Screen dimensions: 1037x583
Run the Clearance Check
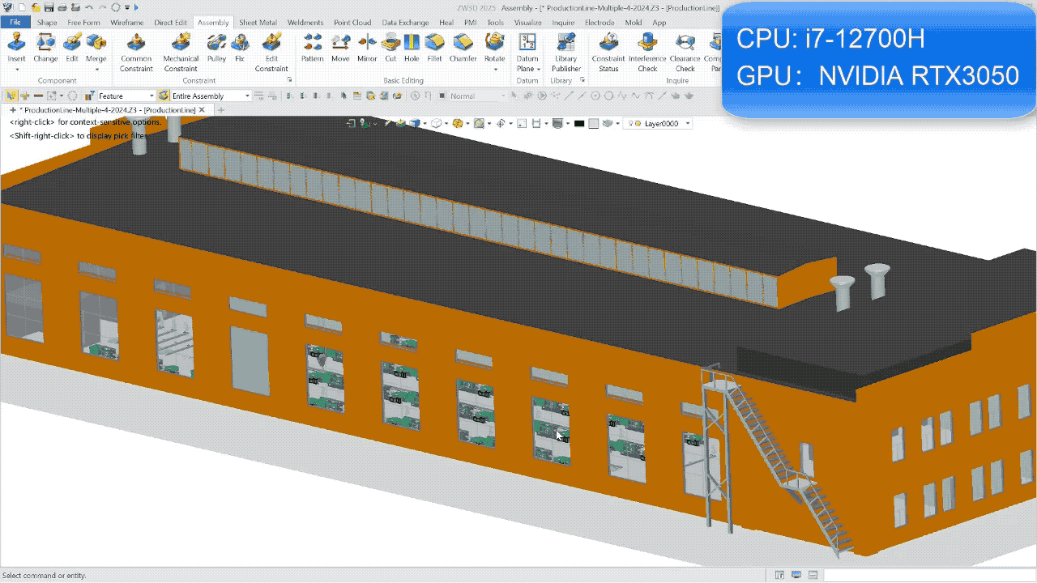(685, 52)
